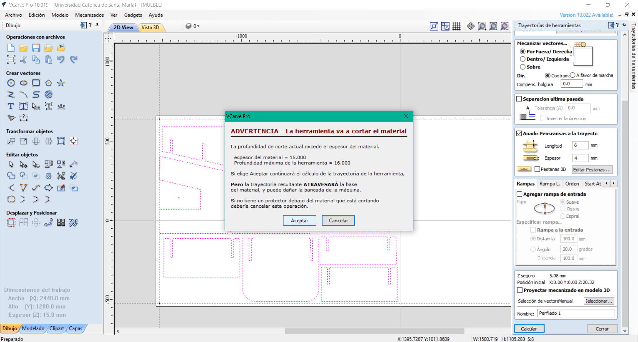
Task: Activate the Node Editing tool
Action: pyautogui.click(x=23, y=165)
